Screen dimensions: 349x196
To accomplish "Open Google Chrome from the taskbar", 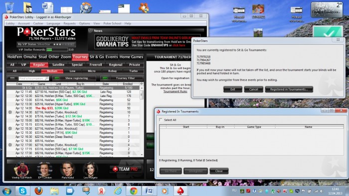I will (134, 191).
